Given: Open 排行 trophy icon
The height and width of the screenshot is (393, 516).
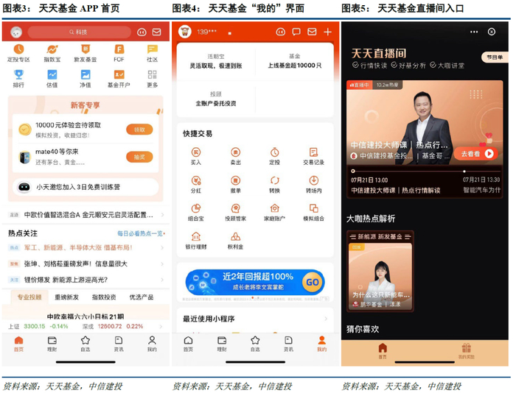Looking at the screenshot, I should [18, 74].
